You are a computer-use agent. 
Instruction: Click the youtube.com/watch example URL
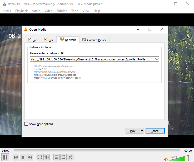click(57, 78)
